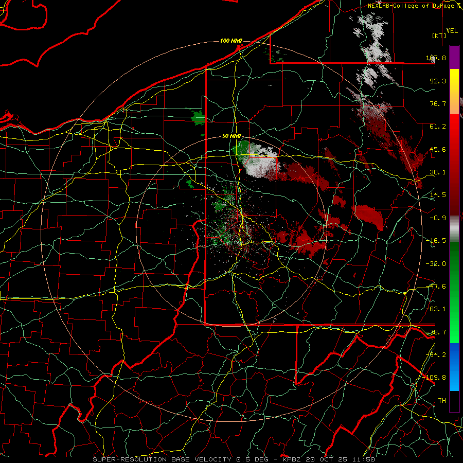Viewport: 463px width, 463px height.
Task: Select the 76.7 legend value
Action: click(x=438, y=103)
